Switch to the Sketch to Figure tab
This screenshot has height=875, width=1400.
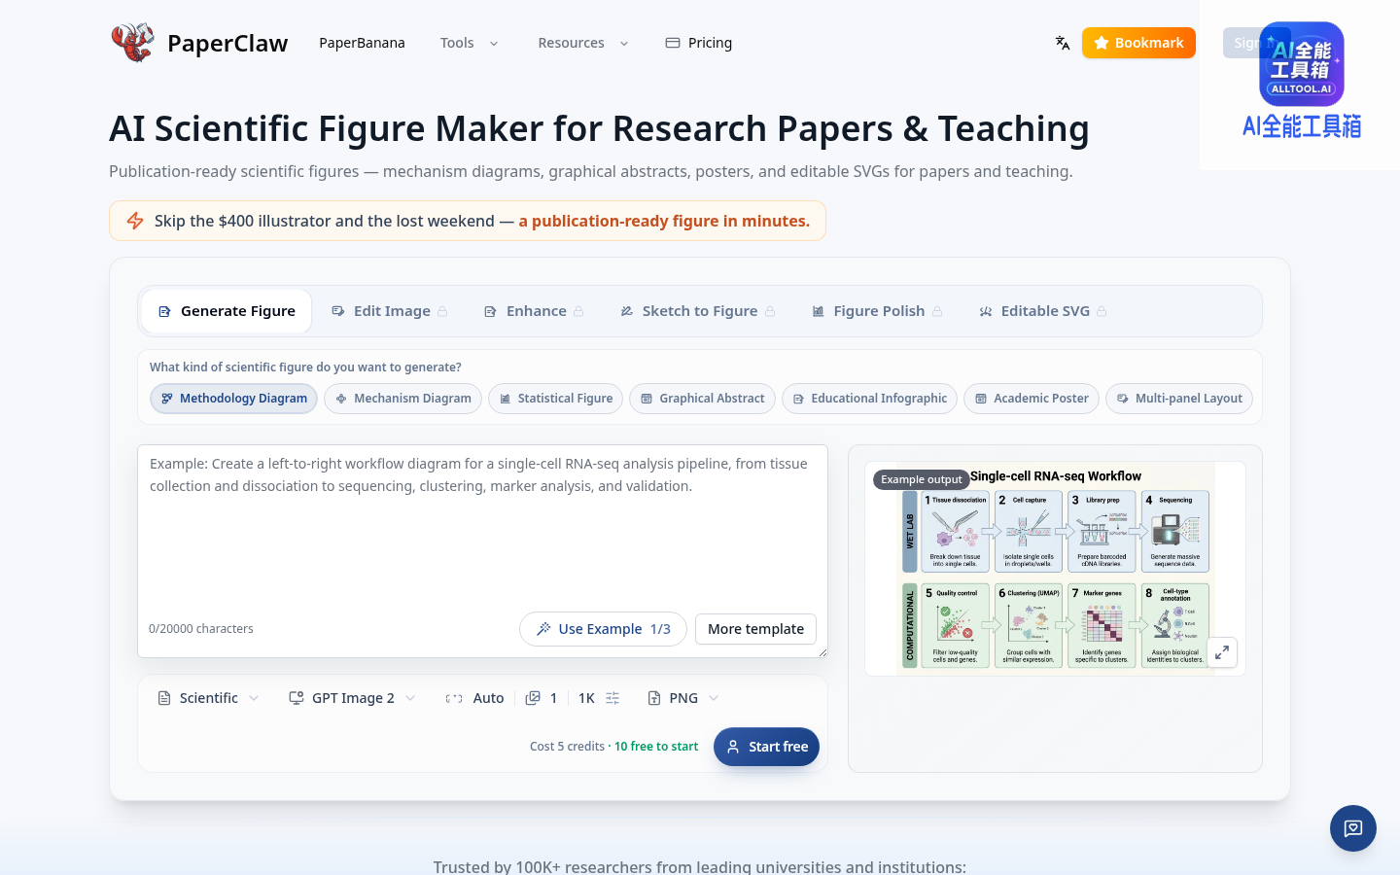point(698,311)
